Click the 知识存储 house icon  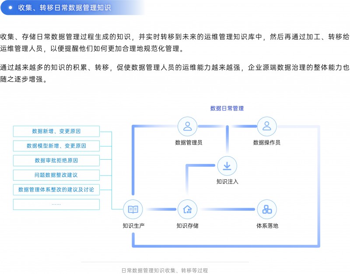coord(187,209)
